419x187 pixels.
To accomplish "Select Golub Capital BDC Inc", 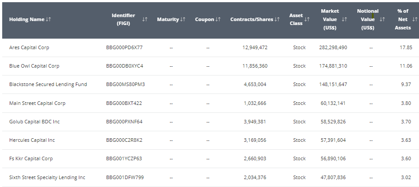I will [x=34, y=122].
